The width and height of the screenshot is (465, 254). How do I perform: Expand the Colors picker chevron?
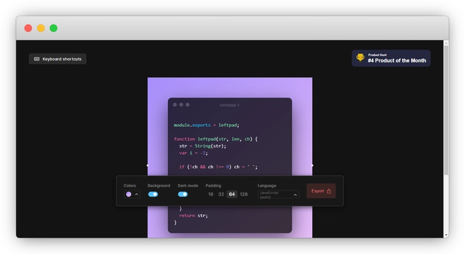(137, 195)
